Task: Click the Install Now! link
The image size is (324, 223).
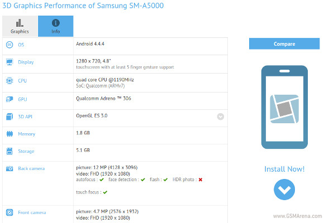Action: click(284, 169)
